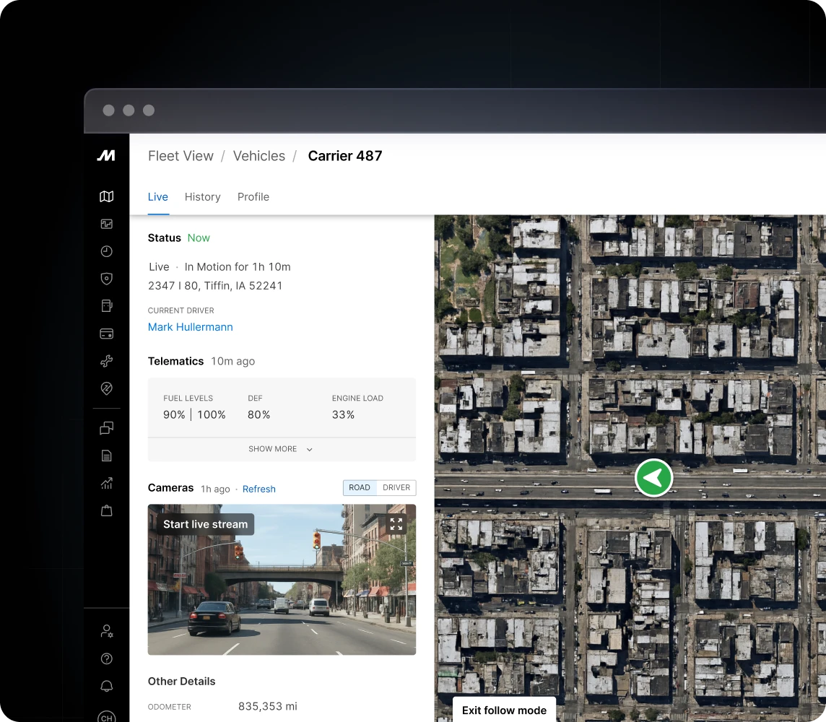Screen dimensions: 826x722
Task: Click the clock icon in sidebar
Action: (x=107, y=251)
